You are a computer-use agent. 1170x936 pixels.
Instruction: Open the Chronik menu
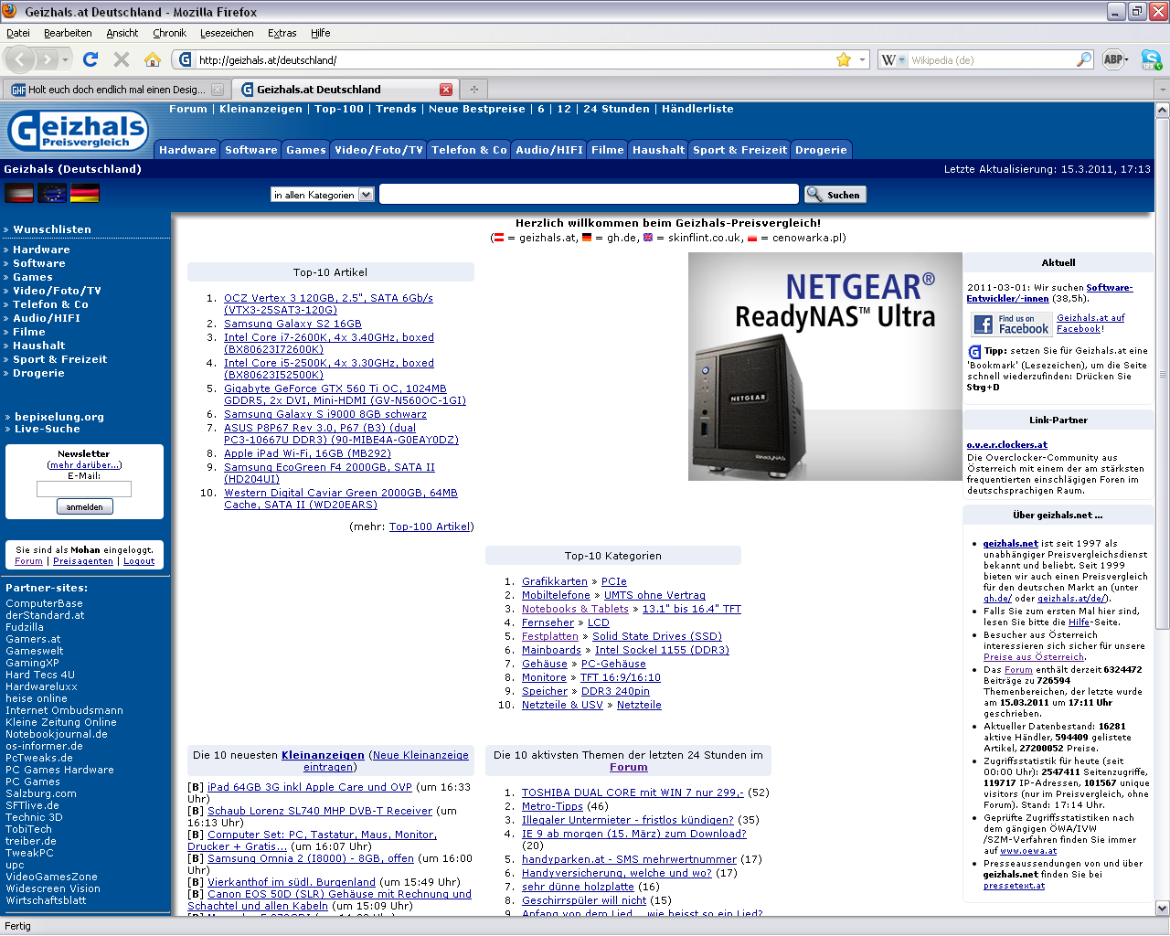169,33
